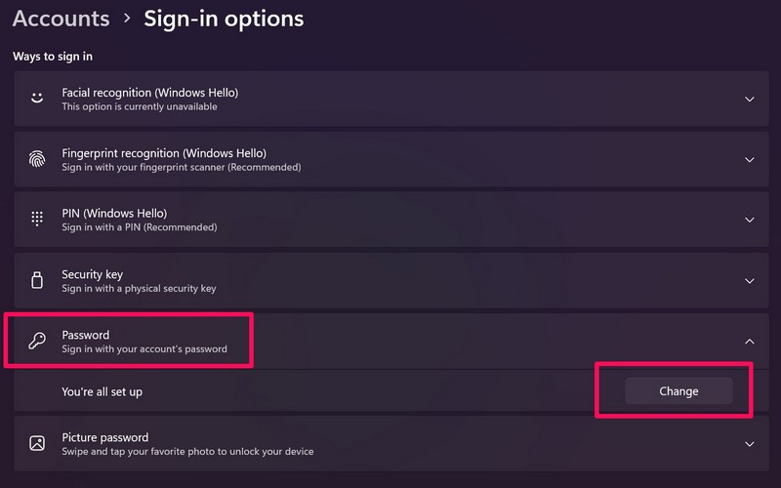Expand the Picture password row chevron
Screen dimensions: 781x488
click(x=749, y=443)
